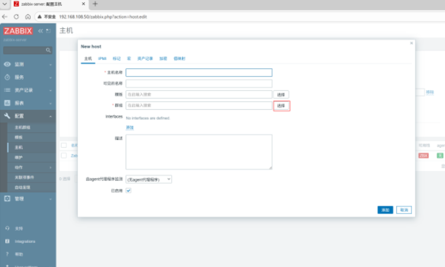The height and width of the screenshot is (267, 445).
Task: Toggle the 已启用 checkbox
Action: [129, 190]
